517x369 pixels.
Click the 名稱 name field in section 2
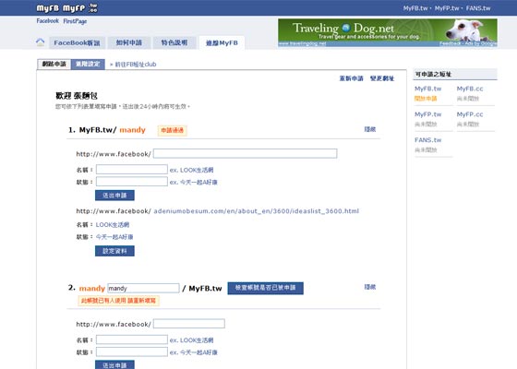(131, 339)
